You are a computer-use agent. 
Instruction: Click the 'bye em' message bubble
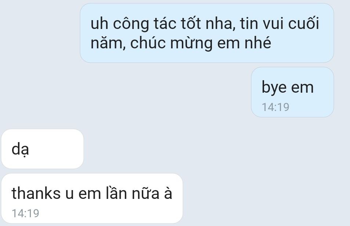292,92
